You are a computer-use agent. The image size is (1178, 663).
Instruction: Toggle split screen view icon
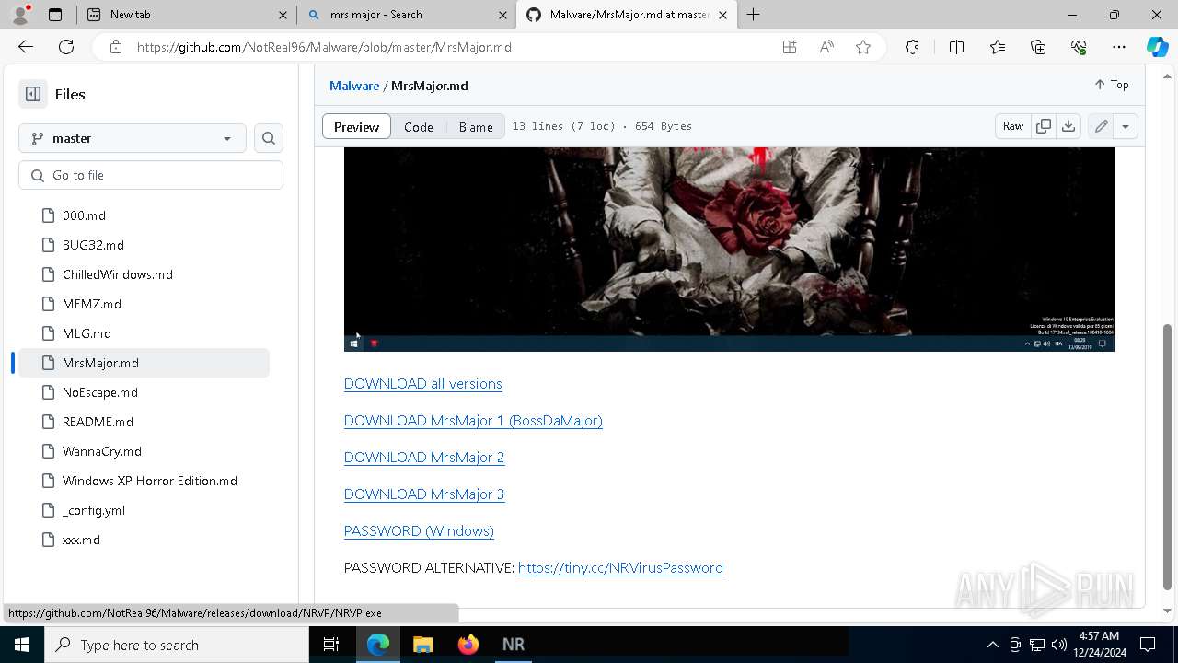coord(956,47)
